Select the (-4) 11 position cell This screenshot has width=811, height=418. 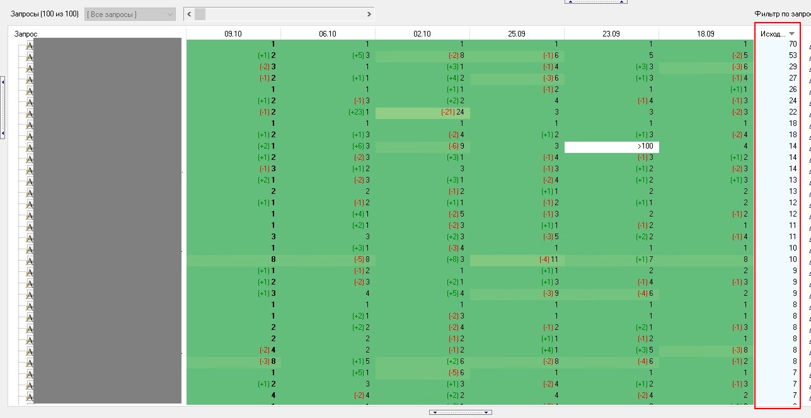pos(517,259)
